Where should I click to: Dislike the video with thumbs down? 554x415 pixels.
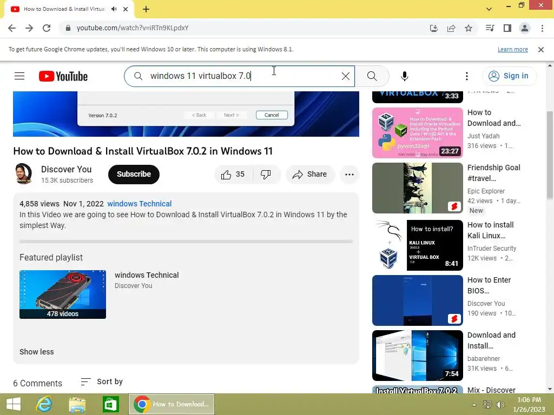(266, 175)
